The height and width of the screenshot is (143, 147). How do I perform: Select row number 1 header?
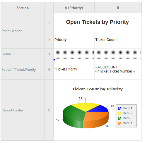(49, 22)
